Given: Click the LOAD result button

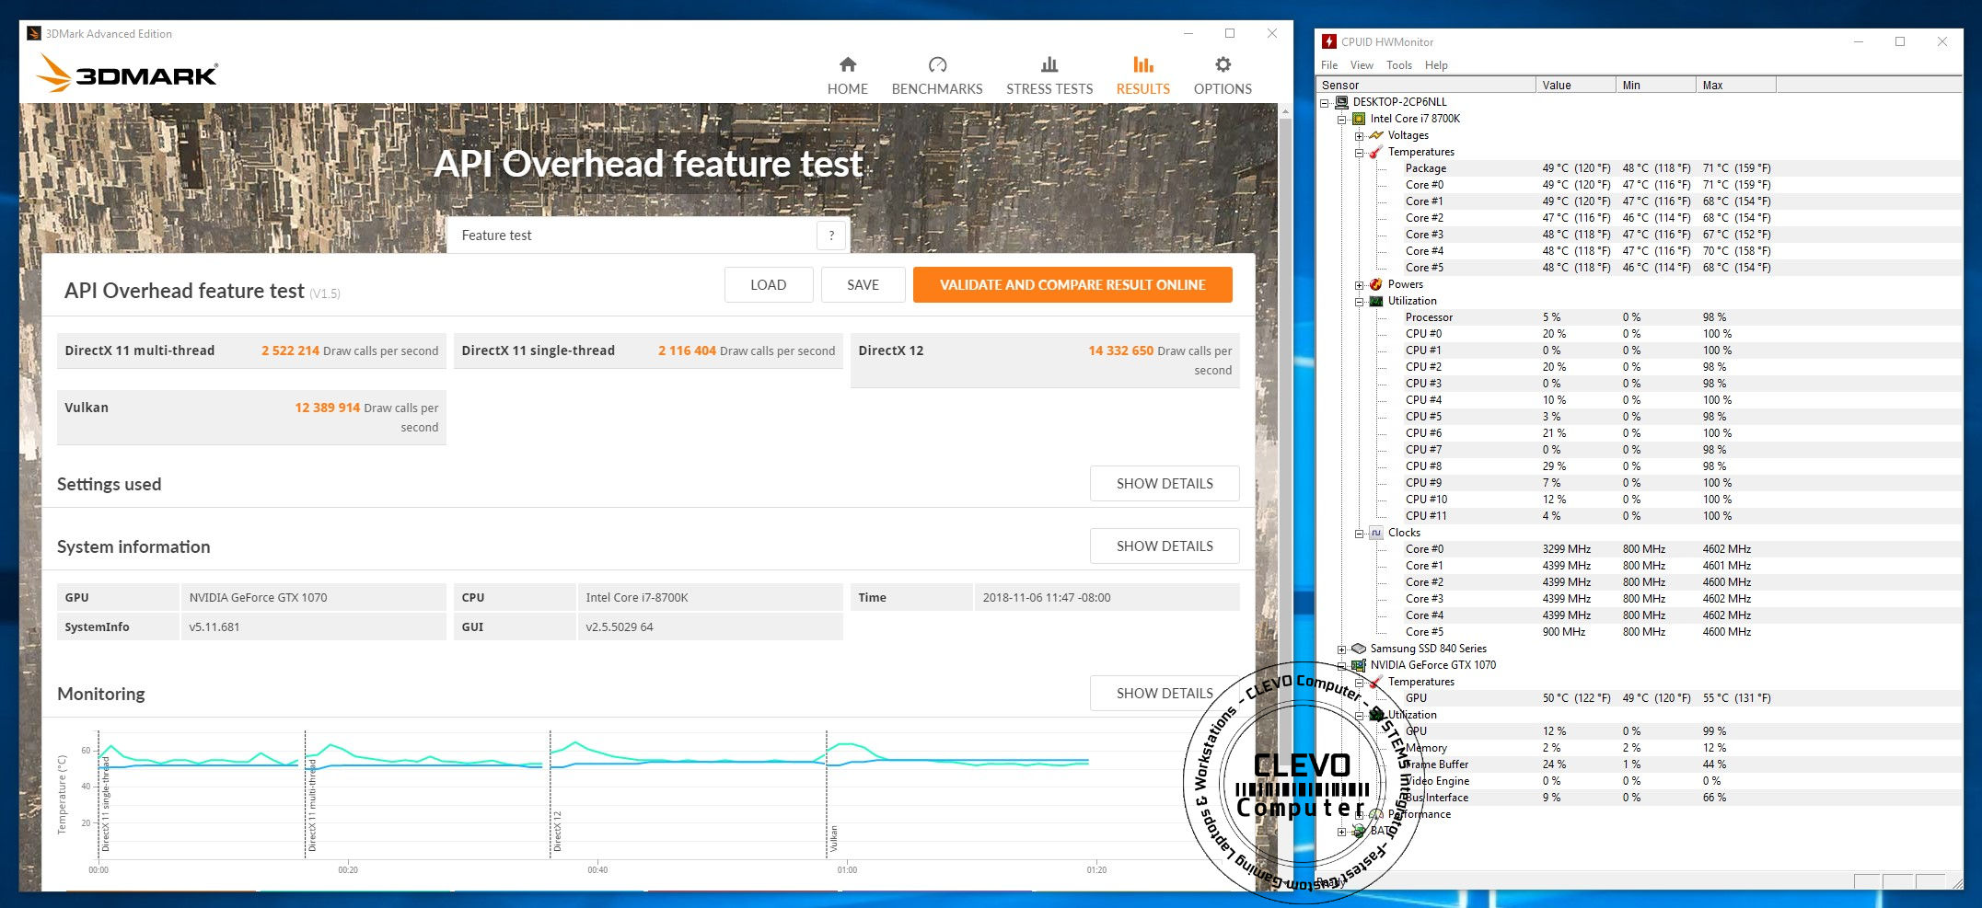Looking at the screenshot, I should [x=768, y=285].
